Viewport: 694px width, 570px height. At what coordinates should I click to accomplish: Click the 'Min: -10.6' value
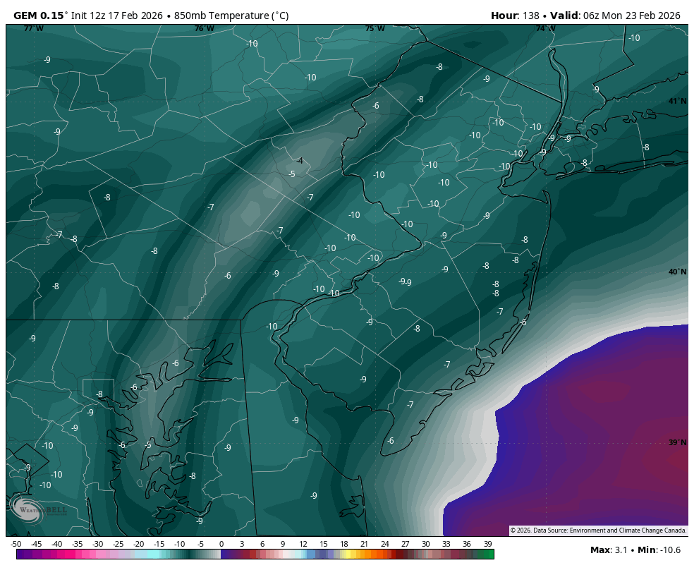[x=661, y=550]
